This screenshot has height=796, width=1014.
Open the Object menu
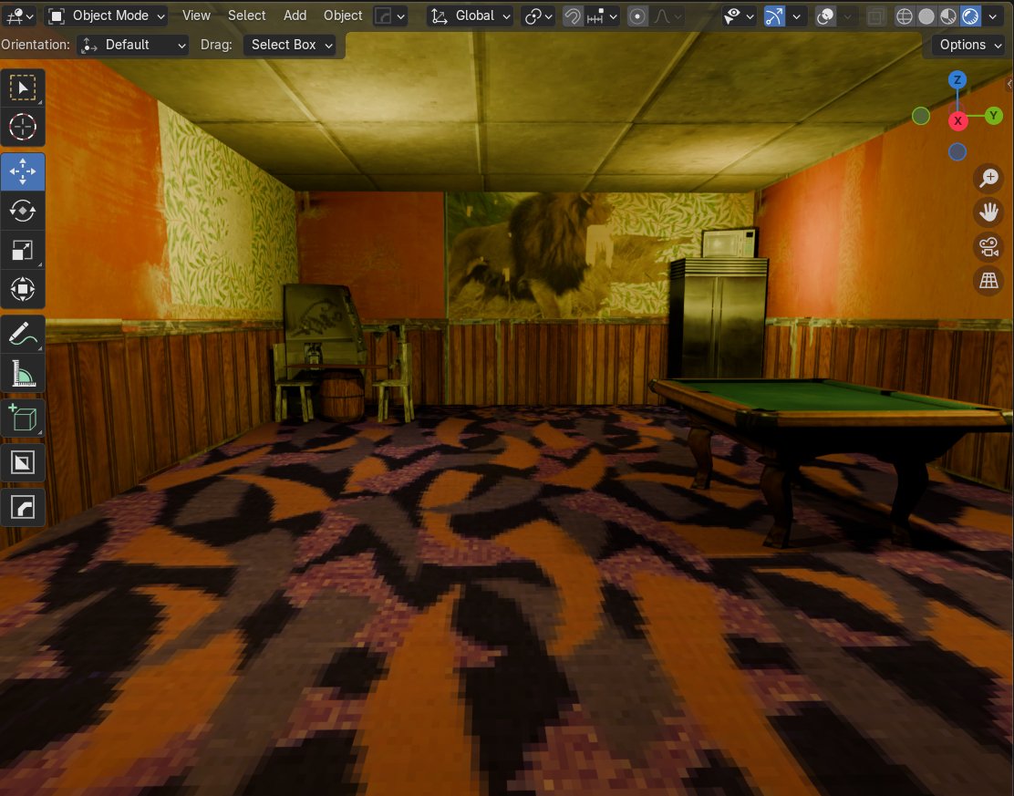click(x=343, y=16)
